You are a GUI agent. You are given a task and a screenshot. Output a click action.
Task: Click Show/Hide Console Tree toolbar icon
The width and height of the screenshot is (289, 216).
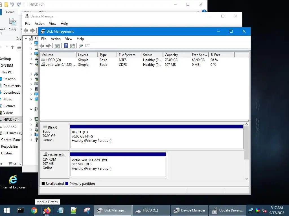click(x=57, y=46)
